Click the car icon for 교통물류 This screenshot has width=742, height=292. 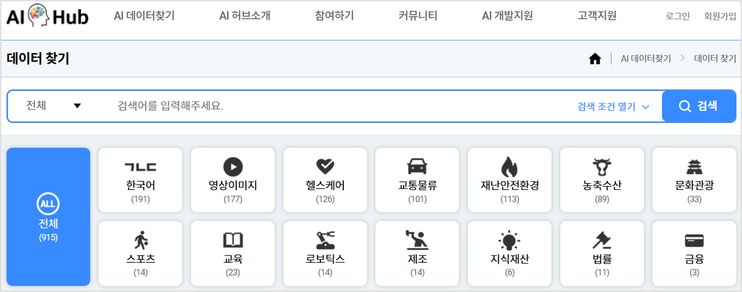coord(417,167)
